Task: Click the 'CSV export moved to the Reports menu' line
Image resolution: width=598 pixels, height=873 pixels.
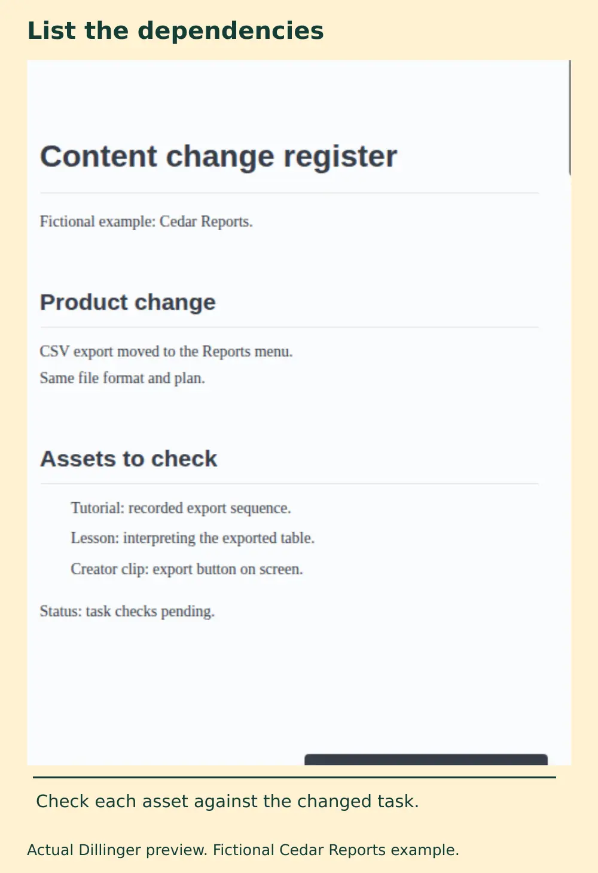Action: [166, 351]
